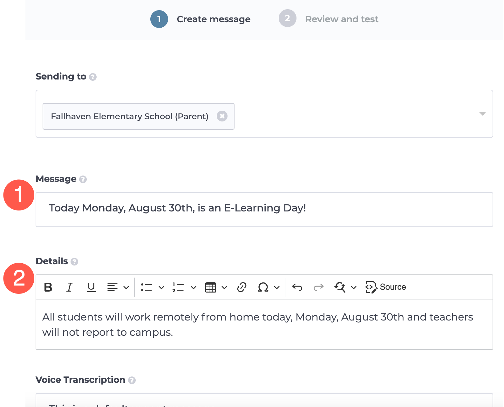This screenshot has height=407, width=504.
Task: Click the underline formatting icon
Action: tap(91, 287)
